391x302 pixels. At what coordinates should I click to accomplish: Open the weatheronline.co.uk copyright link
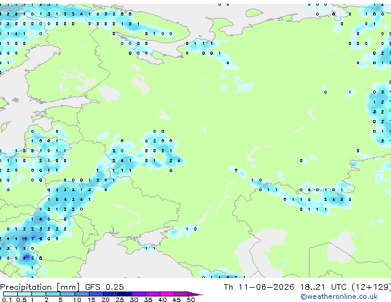(339, 296)
